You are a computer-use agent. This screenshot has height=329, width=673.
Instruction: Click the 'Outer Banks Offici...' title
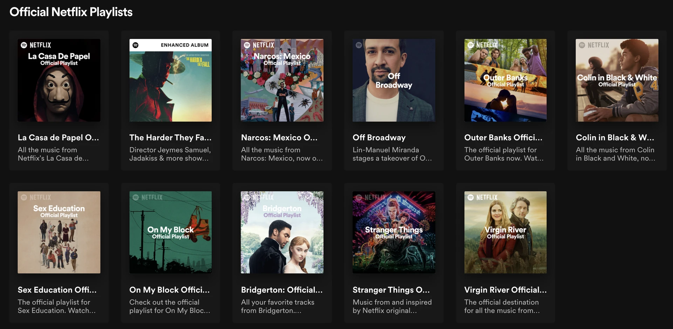pos(503,138)
